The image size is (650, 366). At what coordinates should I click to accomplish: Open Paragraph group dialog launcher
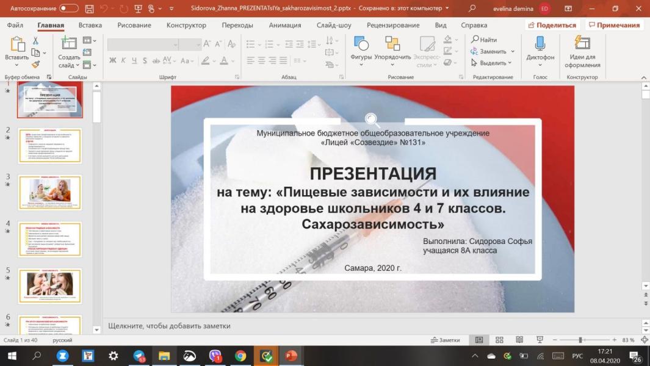pyautogui.click(x=342, y=77)
